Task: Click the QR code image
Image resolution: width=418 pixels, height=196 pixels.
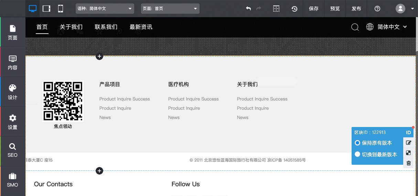Action: click(x=63, y=101)
